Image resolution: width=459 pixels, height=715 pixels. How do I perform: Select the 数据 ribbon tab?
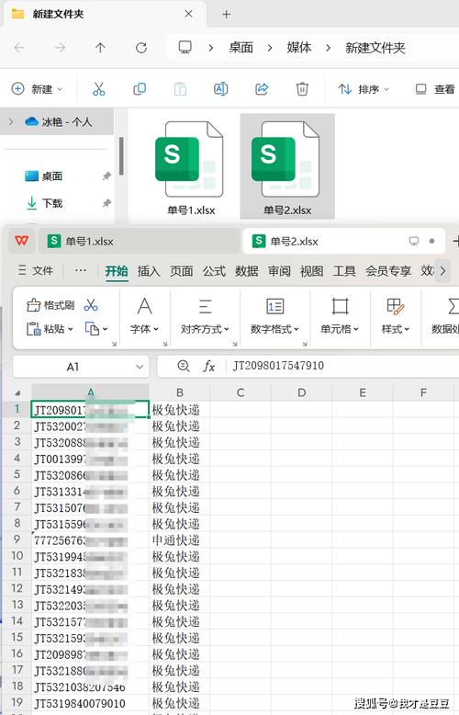[247, 271]
